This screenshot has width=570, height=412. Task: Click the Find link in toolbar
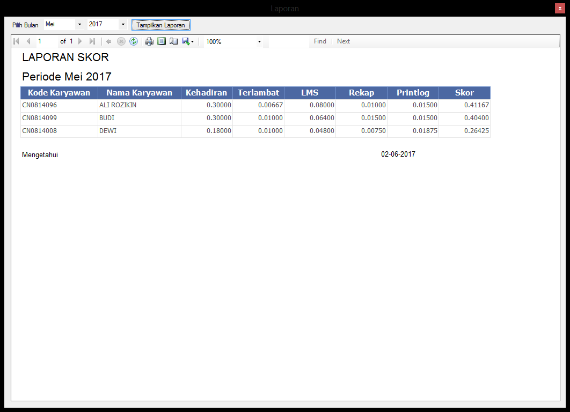coord(320,41)
